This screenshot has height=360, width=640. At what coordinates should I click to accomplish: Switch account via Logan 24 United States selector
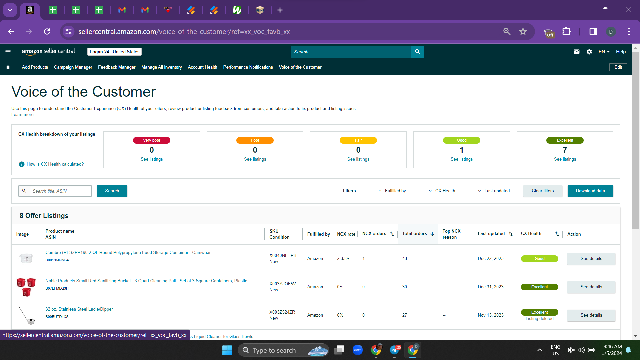pos(114,52)
